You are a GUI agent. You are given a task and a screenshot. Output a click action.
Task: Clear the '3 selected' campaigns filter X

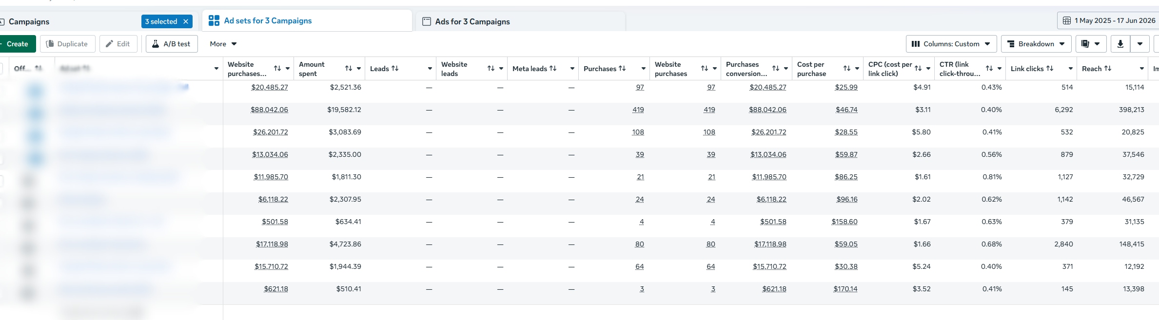186,21
